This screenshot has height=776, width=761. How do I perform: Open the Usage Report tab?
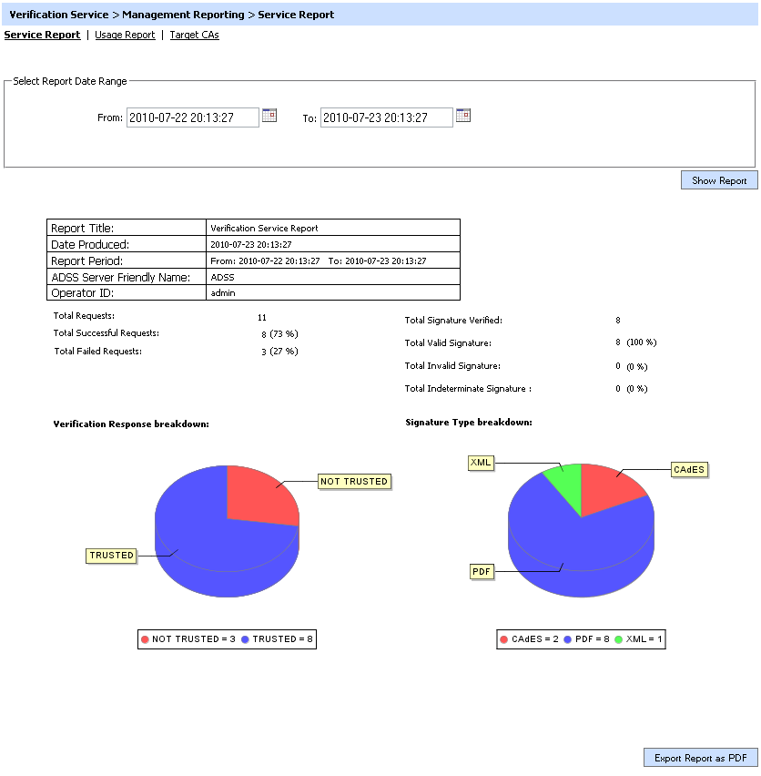[125, 35]
